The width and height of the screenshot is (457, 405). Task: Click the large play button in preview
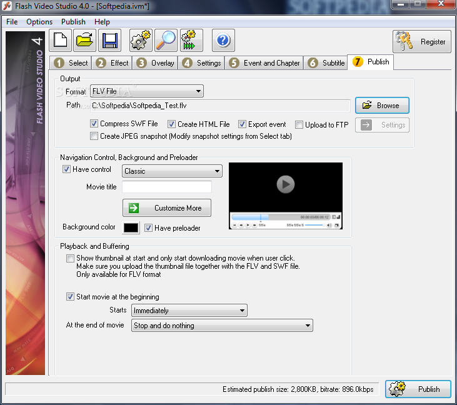285,184
